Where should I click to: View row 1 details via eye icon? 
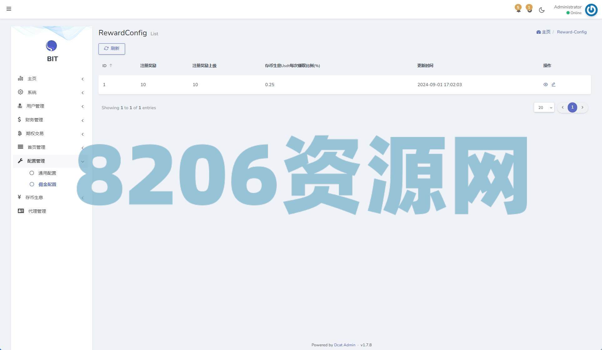[545, 85]
